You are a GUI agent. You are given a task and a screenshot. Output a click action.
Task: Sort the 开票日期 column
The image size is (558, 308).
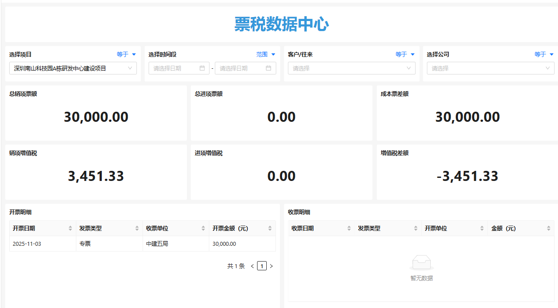click(71, 228)
